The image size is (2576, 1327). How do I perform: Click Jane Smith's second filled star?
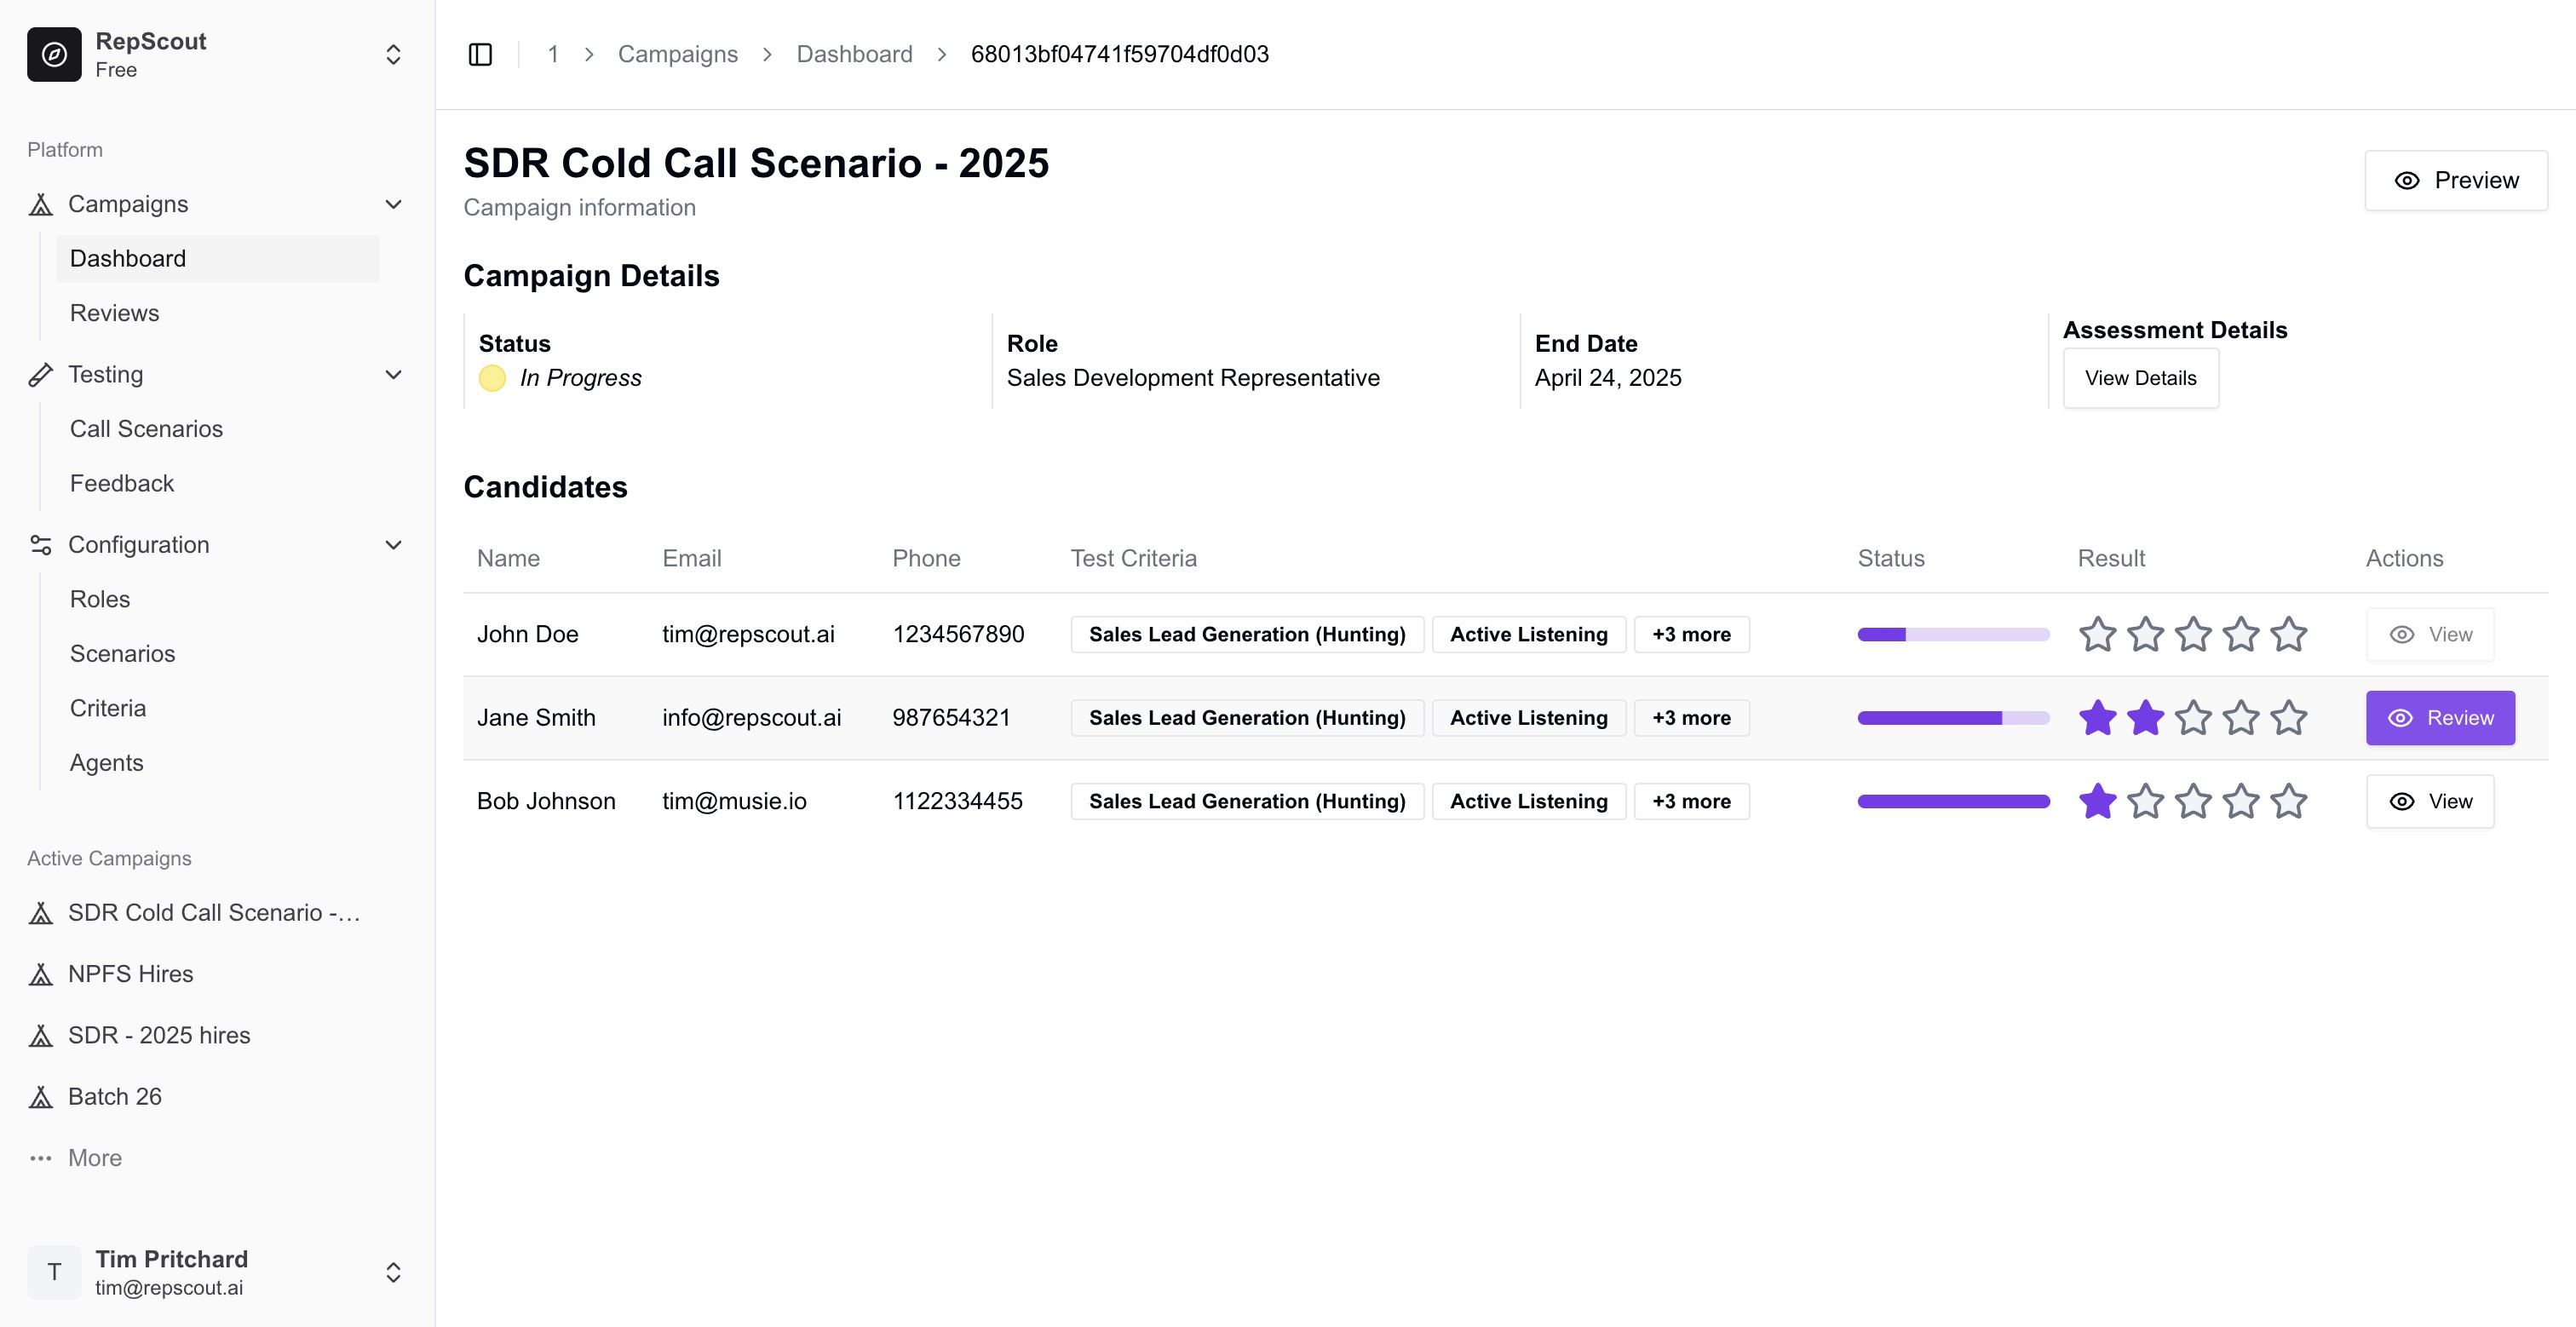click(x=2146, y=718)
